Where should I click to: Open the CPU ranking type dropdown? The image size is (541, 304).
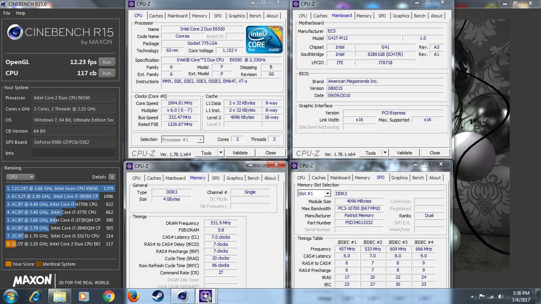[20, 177]
